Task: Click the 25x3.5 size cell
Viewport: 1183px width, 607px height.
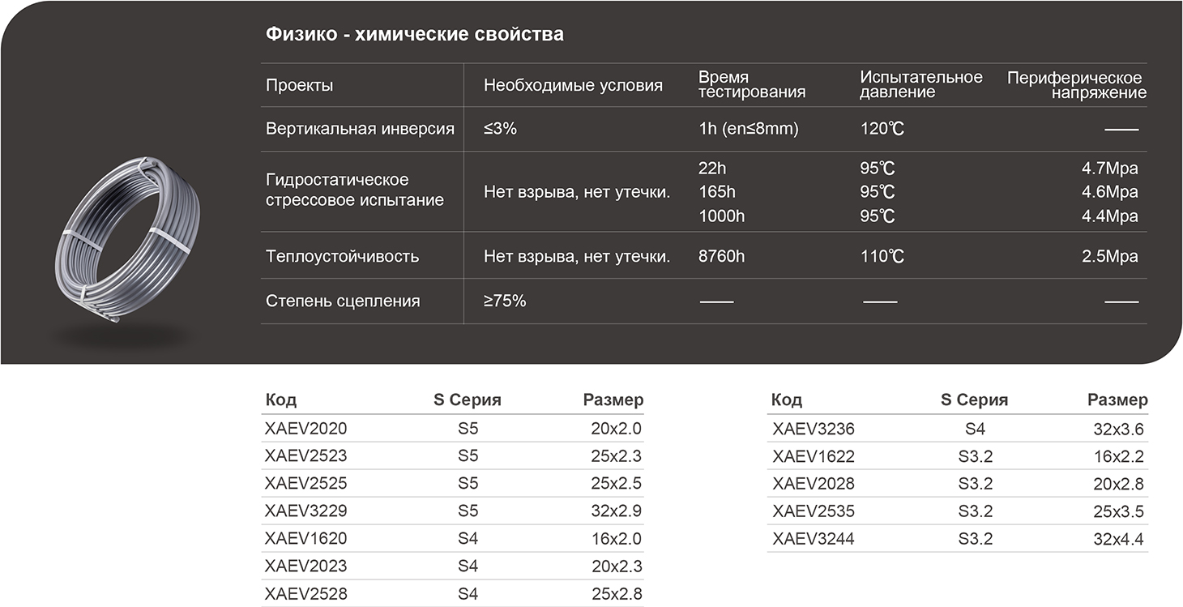Action: pos(1118,511)
